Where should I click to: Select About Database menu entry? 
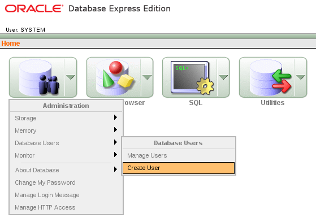[x=66, y=170]
